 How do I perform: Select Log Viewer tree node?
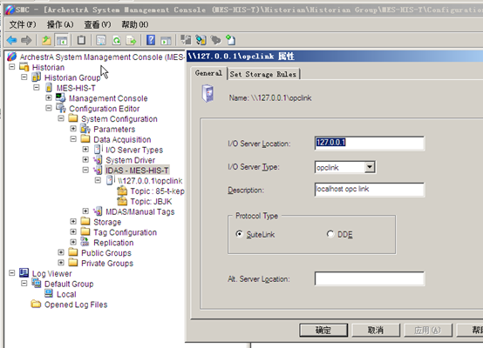pos(51,273)
